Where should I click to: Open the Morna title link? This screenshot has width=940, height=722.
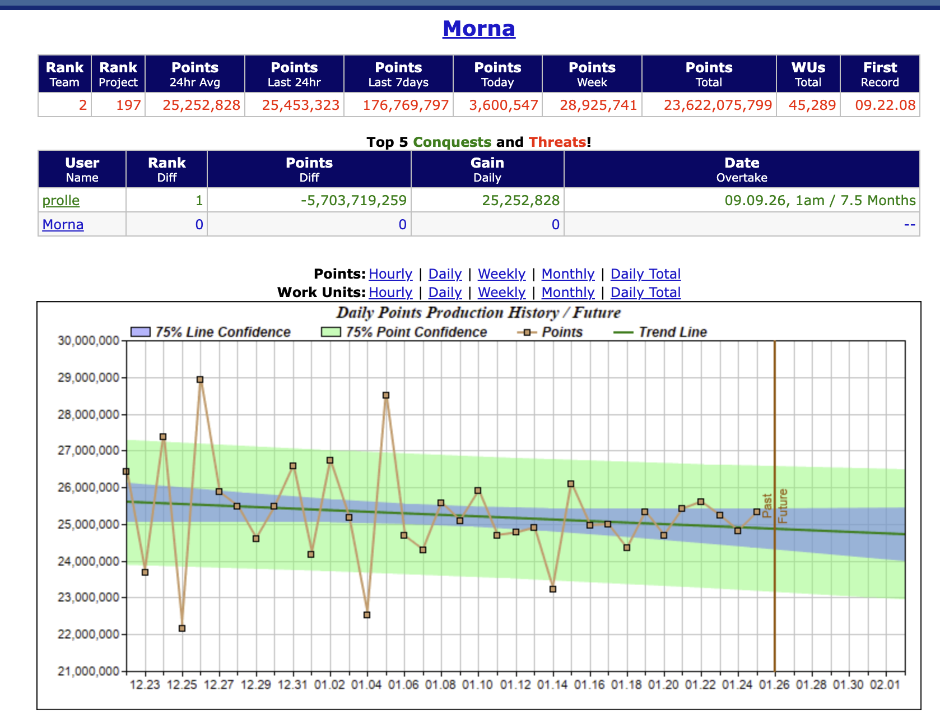click(478, 29)
